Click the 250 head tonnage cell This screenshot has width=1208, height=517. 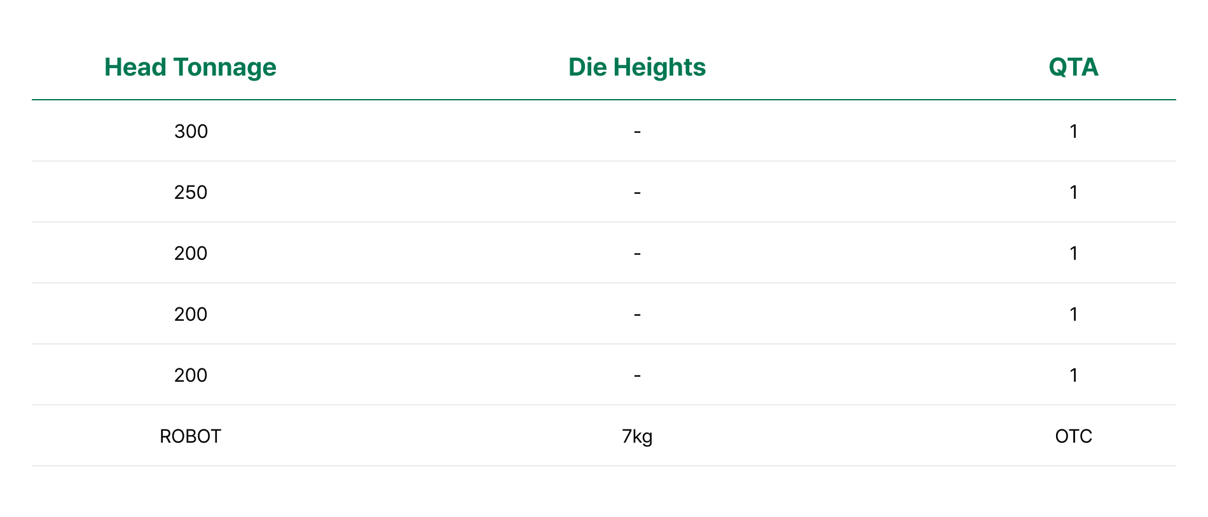191,192
